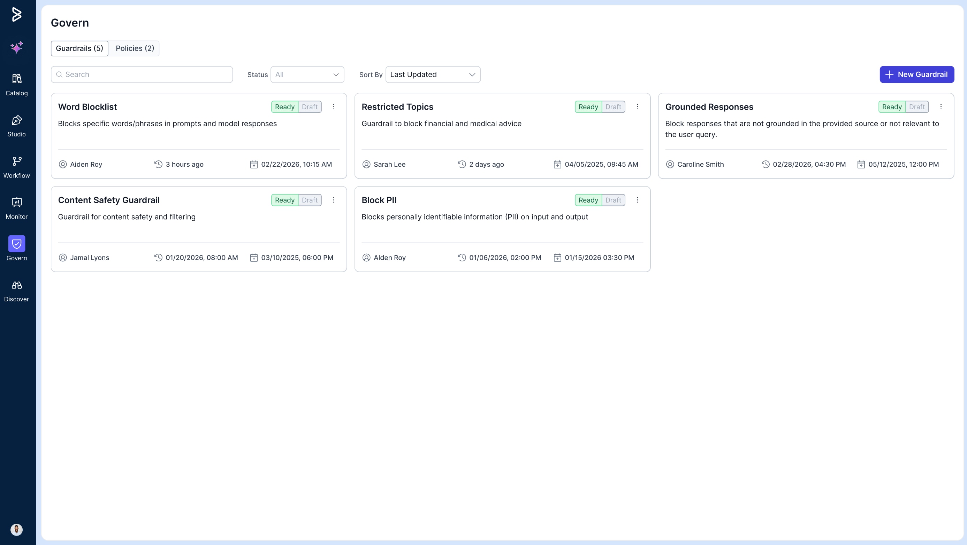The height and width of the screenshot is (545, 967).
Task: Switch Word Blocklist to Draft
Action: 310,107
